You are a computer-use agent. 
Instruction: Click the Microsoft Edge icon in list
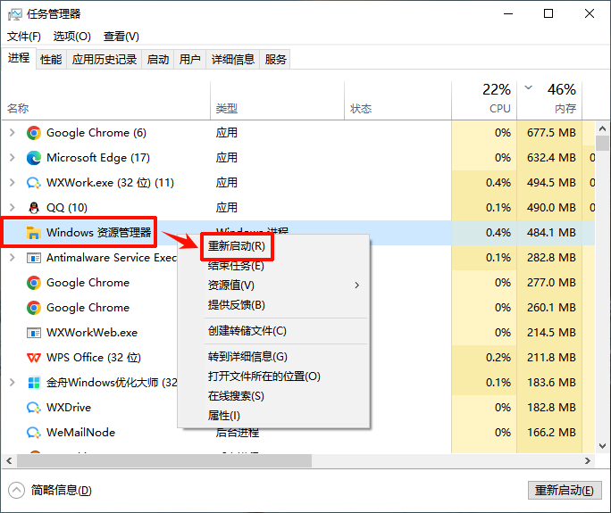pos(34,158)
